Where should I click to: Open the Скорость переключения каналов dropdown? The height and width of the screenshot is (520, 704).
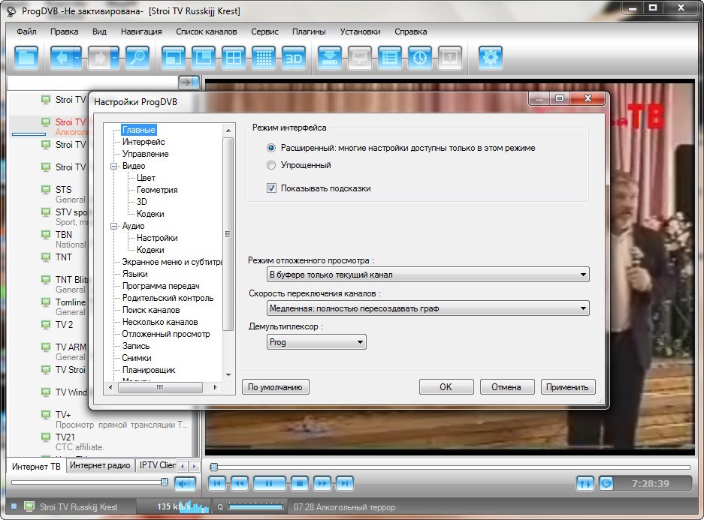428,308
